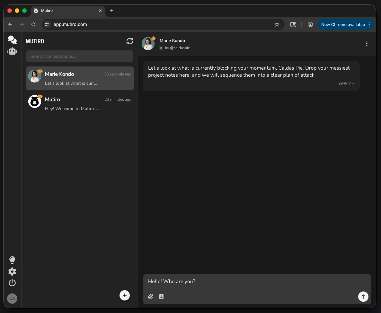Screen dimensions: 381x313
Task: Click the '23 minutes ago' timestamp
Action: point(118,100)
